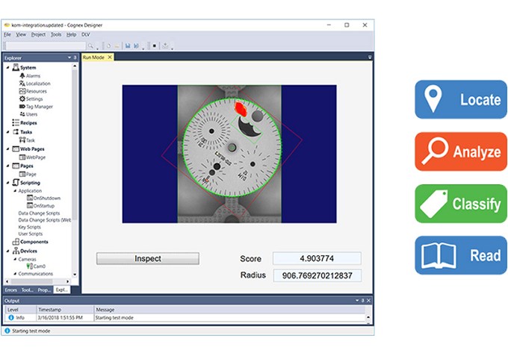The height and width of the screenshot is (356, 508).
Task: Click the Save icon in toolbar
Action: tap(128, 46)
